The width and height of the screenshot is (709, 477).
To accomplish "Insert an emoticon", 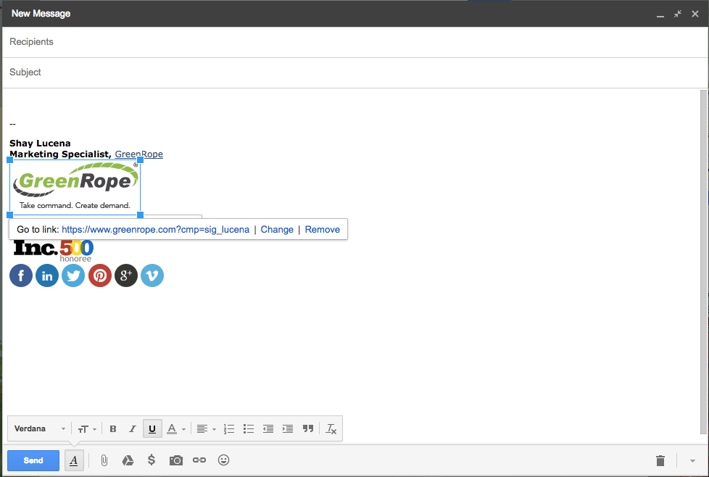I will tap(223, 460).
